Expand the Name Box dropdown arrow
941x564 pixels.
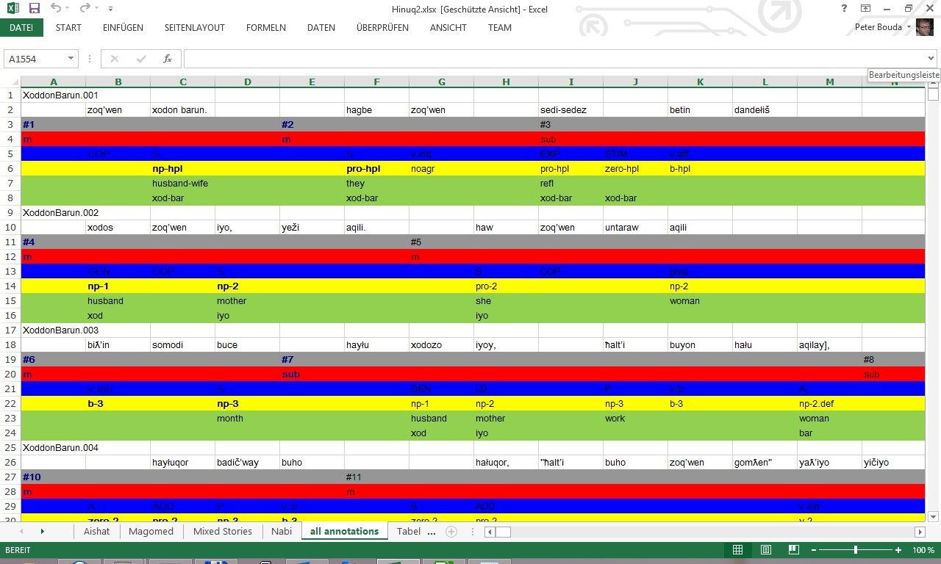pos(71,59)
